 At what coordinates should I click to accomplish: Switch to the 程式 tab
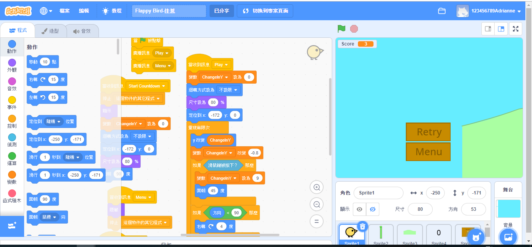(18, 30)
